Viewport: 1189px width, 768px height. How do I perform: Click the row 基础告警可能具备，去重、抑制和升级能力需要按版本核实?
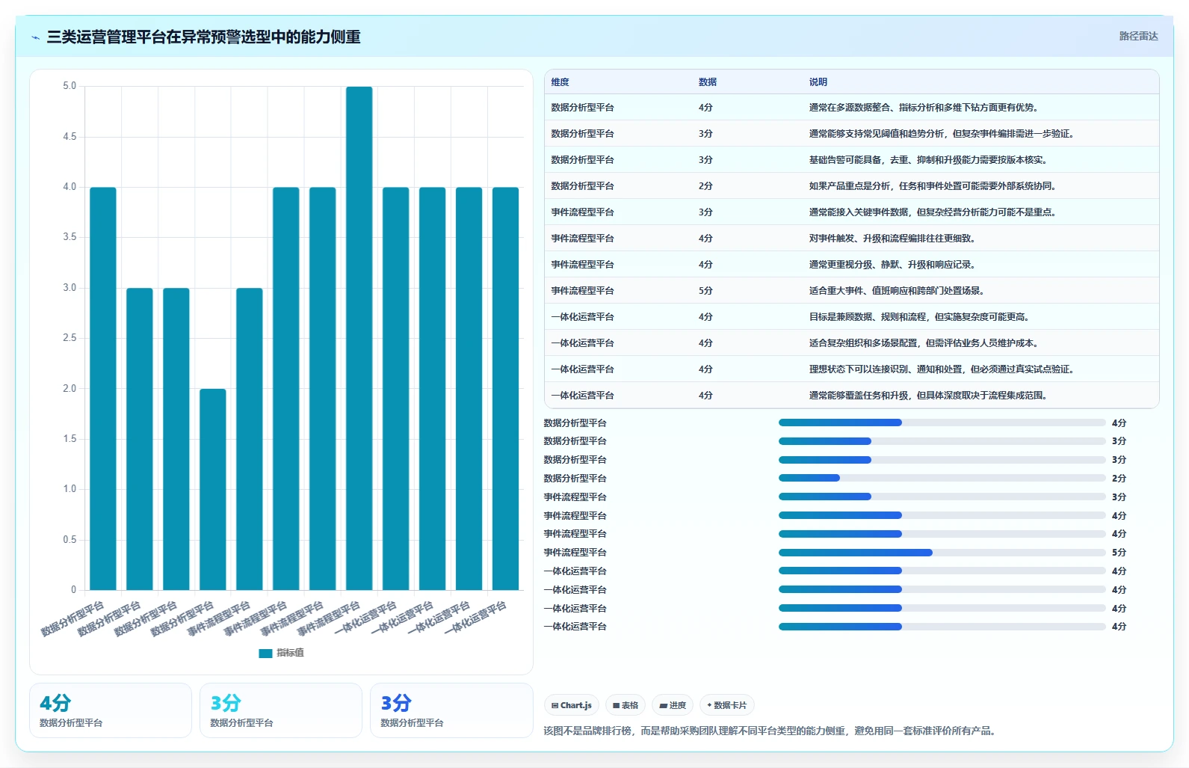tap(852, 160)
